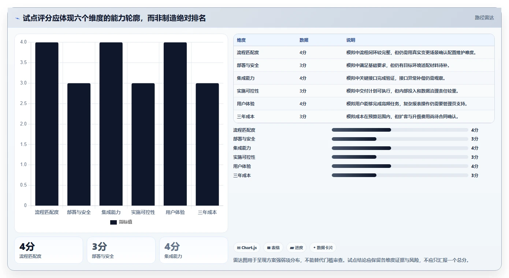Click the 三年成本 progress bar
509x278 pixels.
400,175
